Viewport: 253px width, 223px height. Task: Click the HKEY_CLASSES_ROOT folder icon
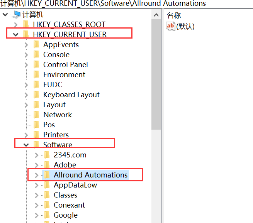pyautogui.click(x=26, y=24)
